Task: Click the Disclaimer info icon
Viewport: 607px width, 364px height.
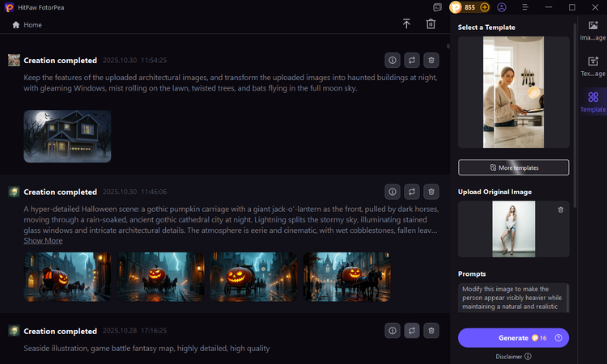Action: (528, 356)
